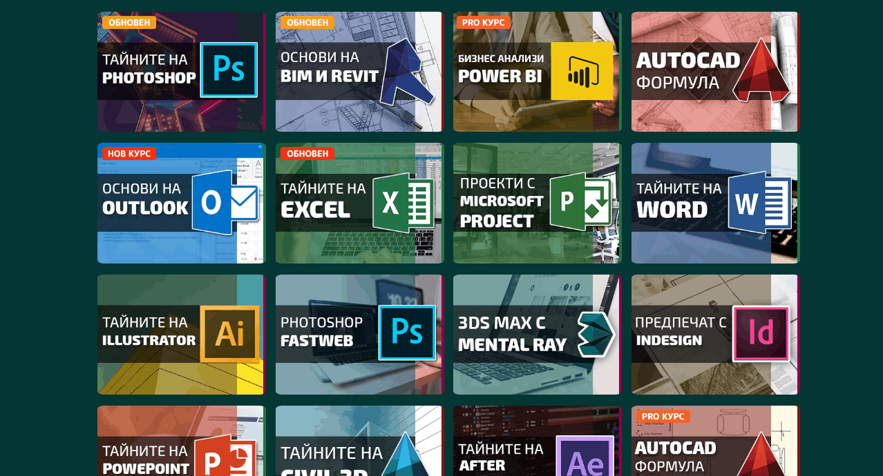Viewport: 883px width, 476px height.
Task: Click AutoCAD logo on the bottom PRO курс card
Action: tap(761, 454)
